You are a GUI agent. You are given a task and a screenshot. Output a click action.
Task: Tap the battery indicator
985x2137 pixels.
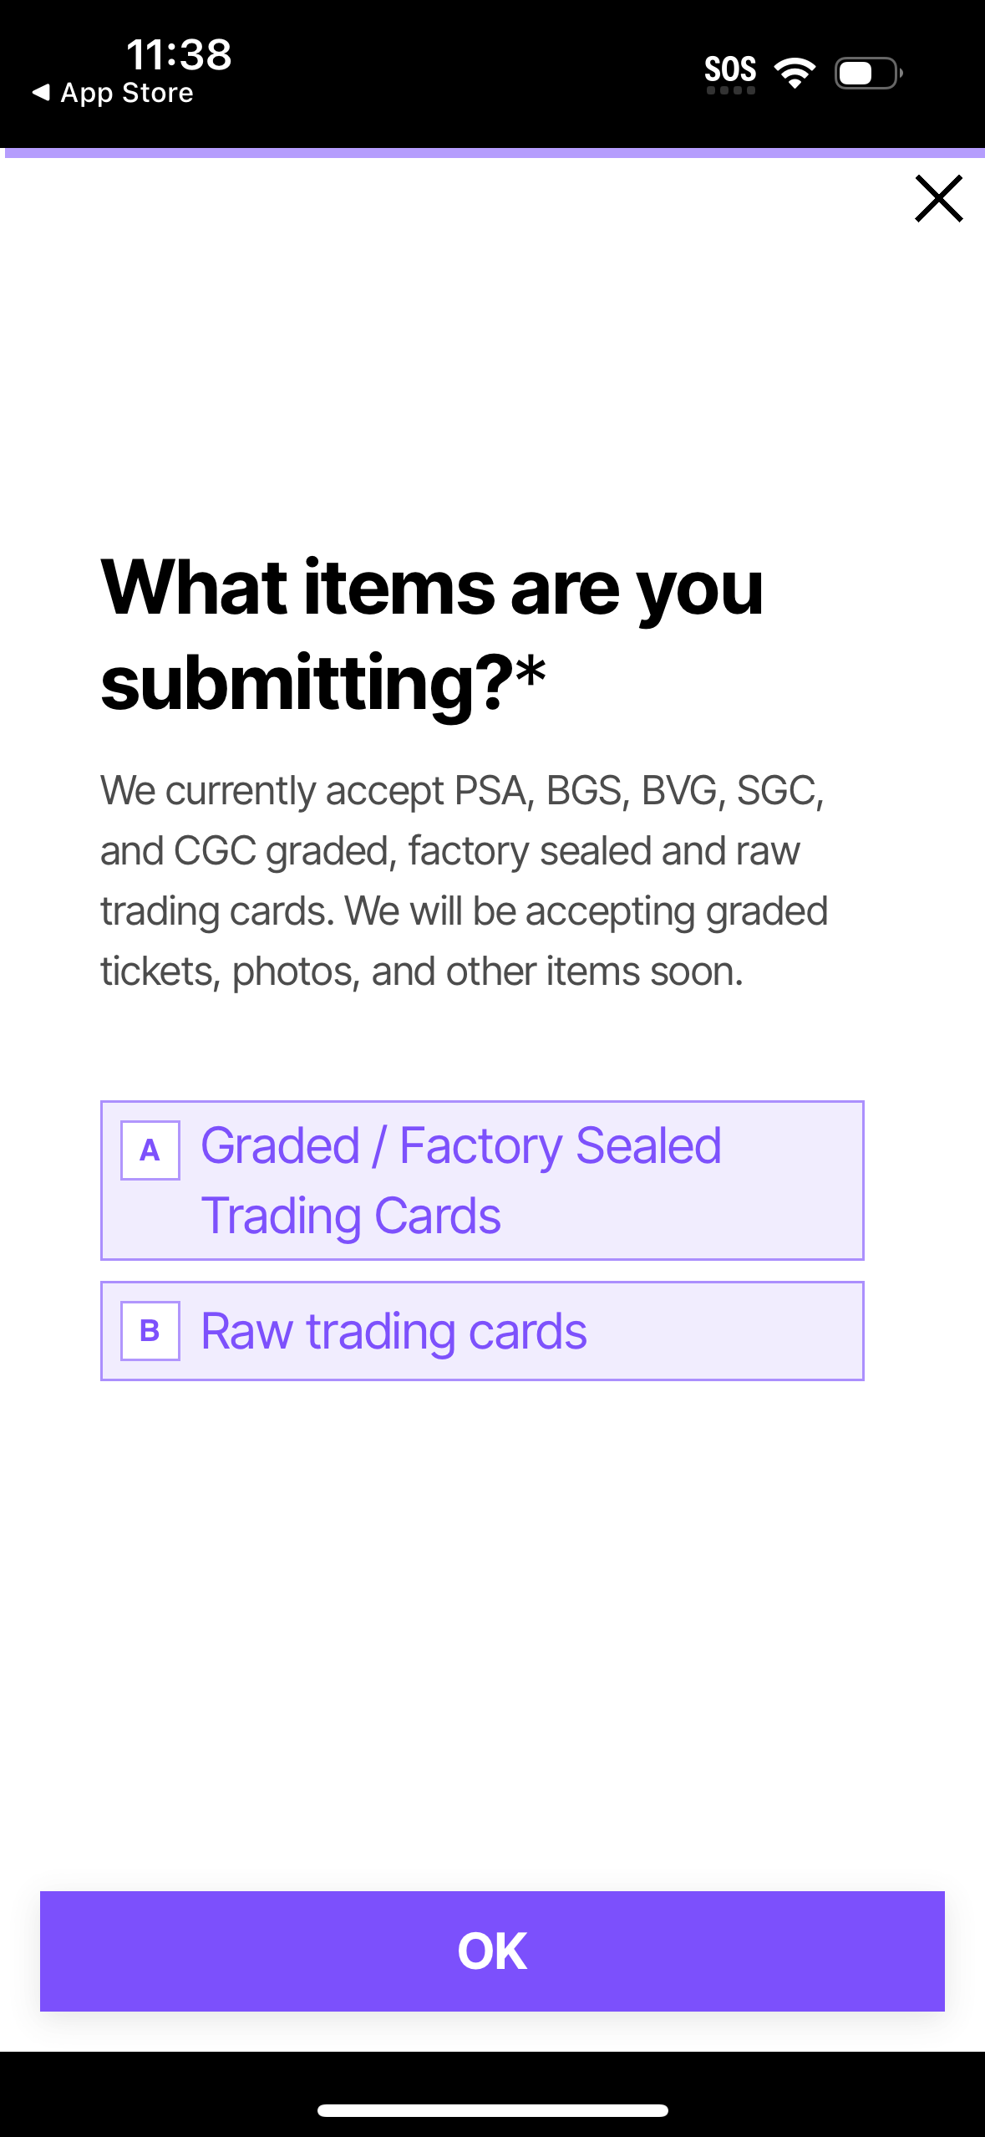[x=865, y=74]
